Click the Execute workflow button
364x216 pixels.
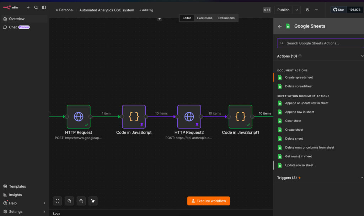[208, 201]
